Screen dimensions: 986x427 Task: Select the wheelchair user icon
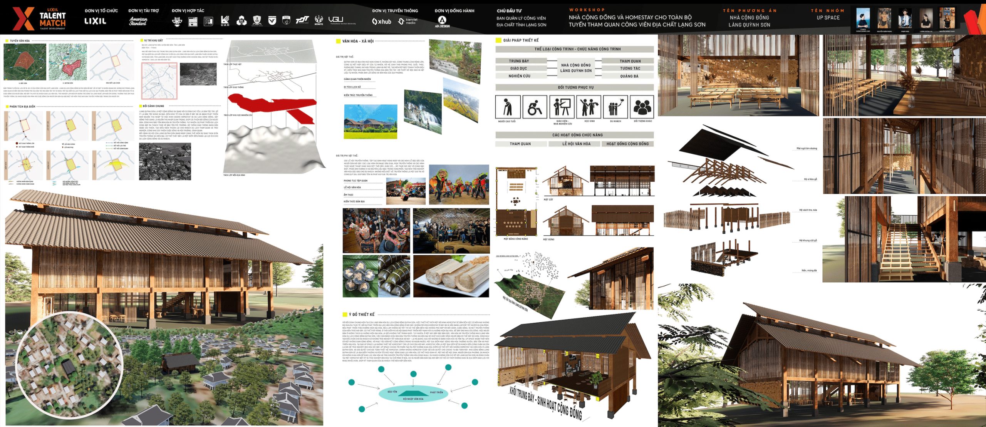point(535,107)
